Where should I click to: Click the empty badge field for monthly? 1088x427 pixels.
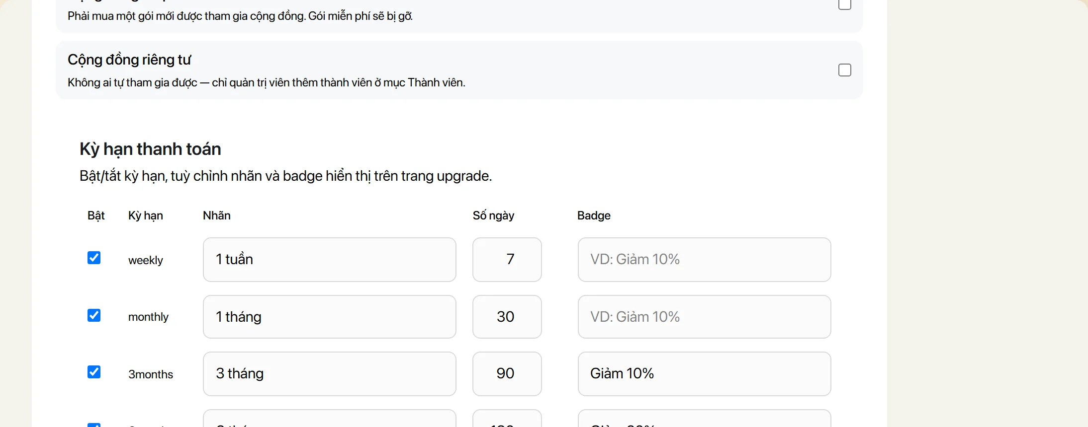coord(704,317)
